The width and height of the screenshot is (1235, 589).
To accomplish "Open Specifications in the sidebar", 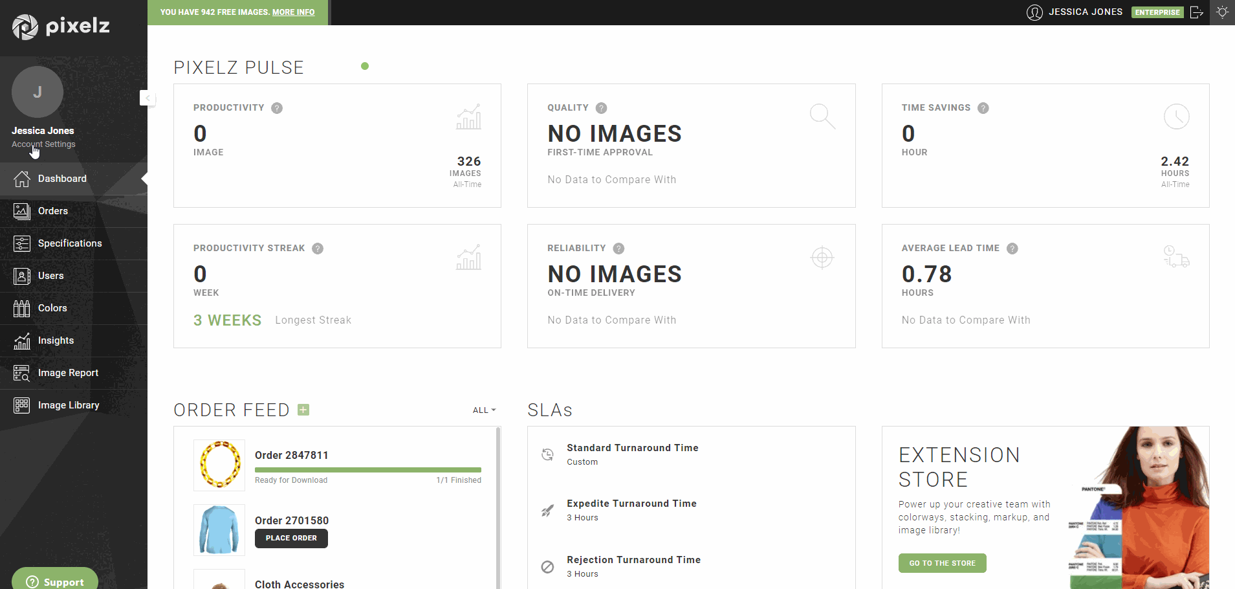I will click(x=74, y=243).
